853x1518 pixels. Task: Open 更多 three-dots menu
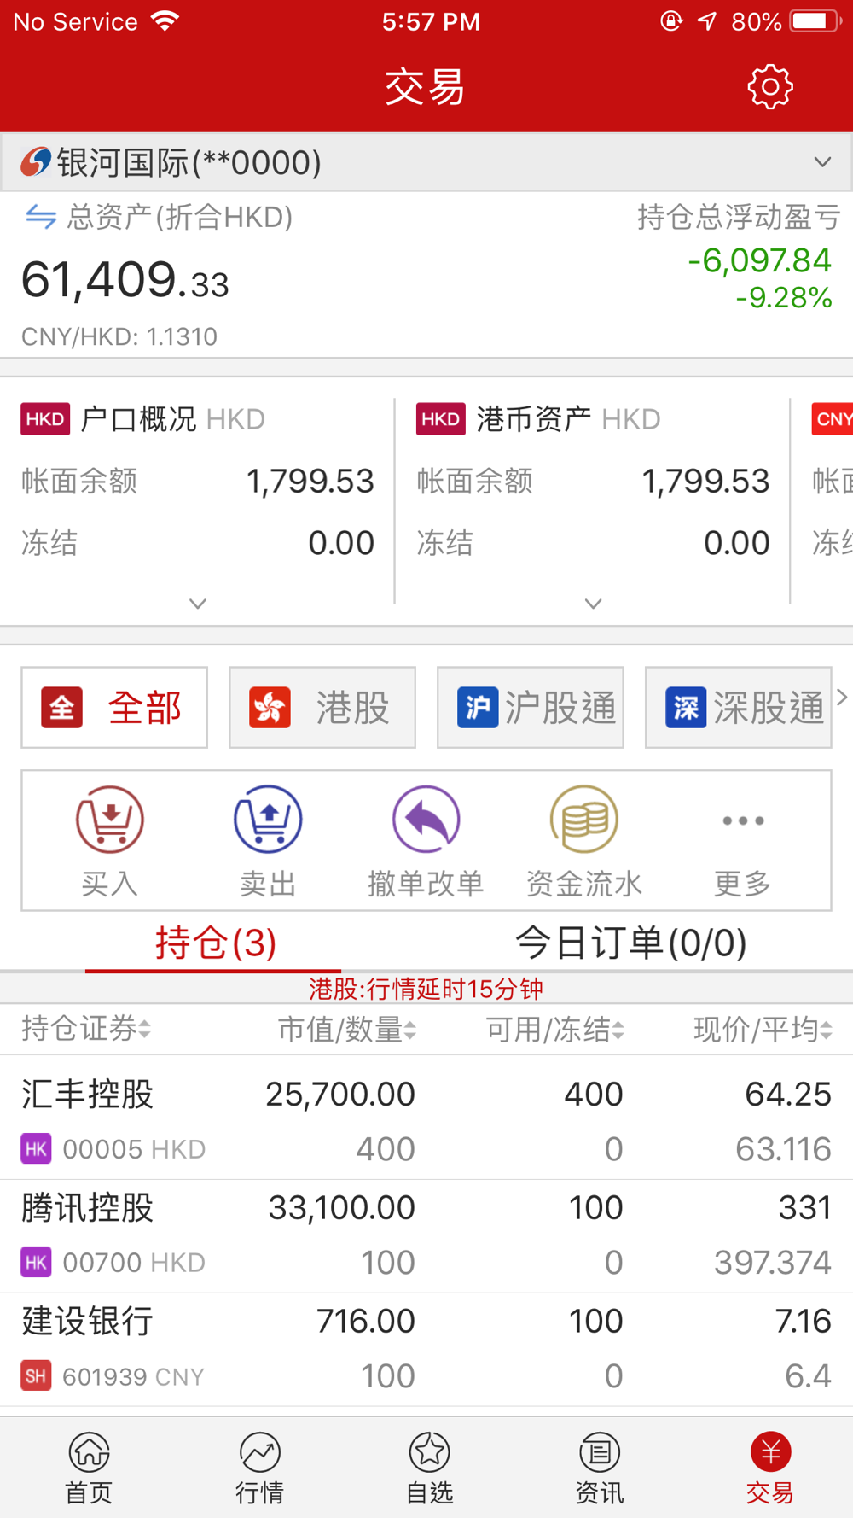pos(743,820)
